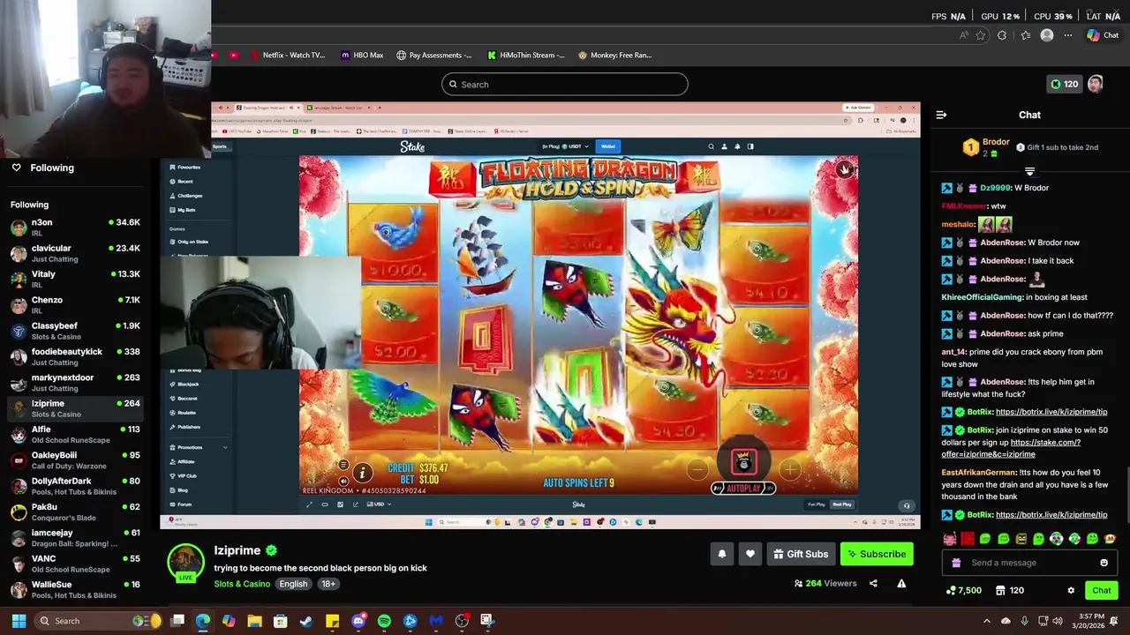Open n3on channel in Following list
Screen dimensions: 1130x635
pyautogui.click(x=75, y=228)
